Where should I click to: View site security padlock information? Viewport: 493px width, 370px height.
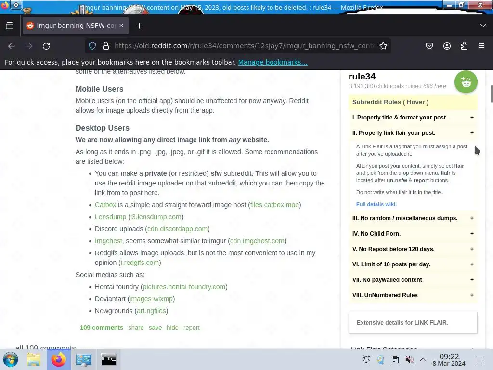tap(106, 46)
